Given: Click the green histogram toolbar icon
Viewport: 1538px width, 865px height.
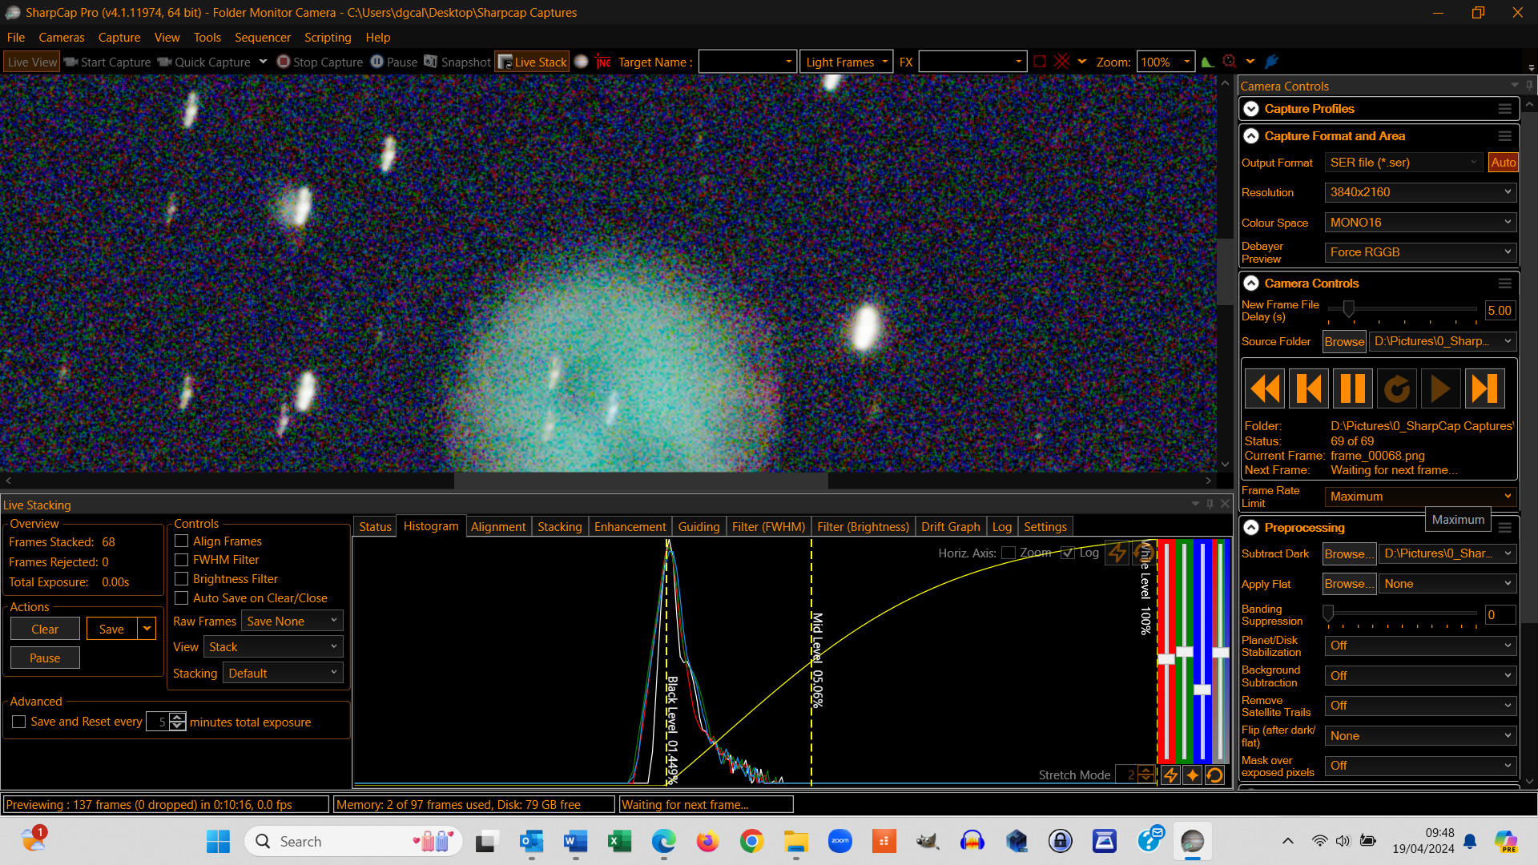Looking at the screenshot, I should (x=1207, y=62).
